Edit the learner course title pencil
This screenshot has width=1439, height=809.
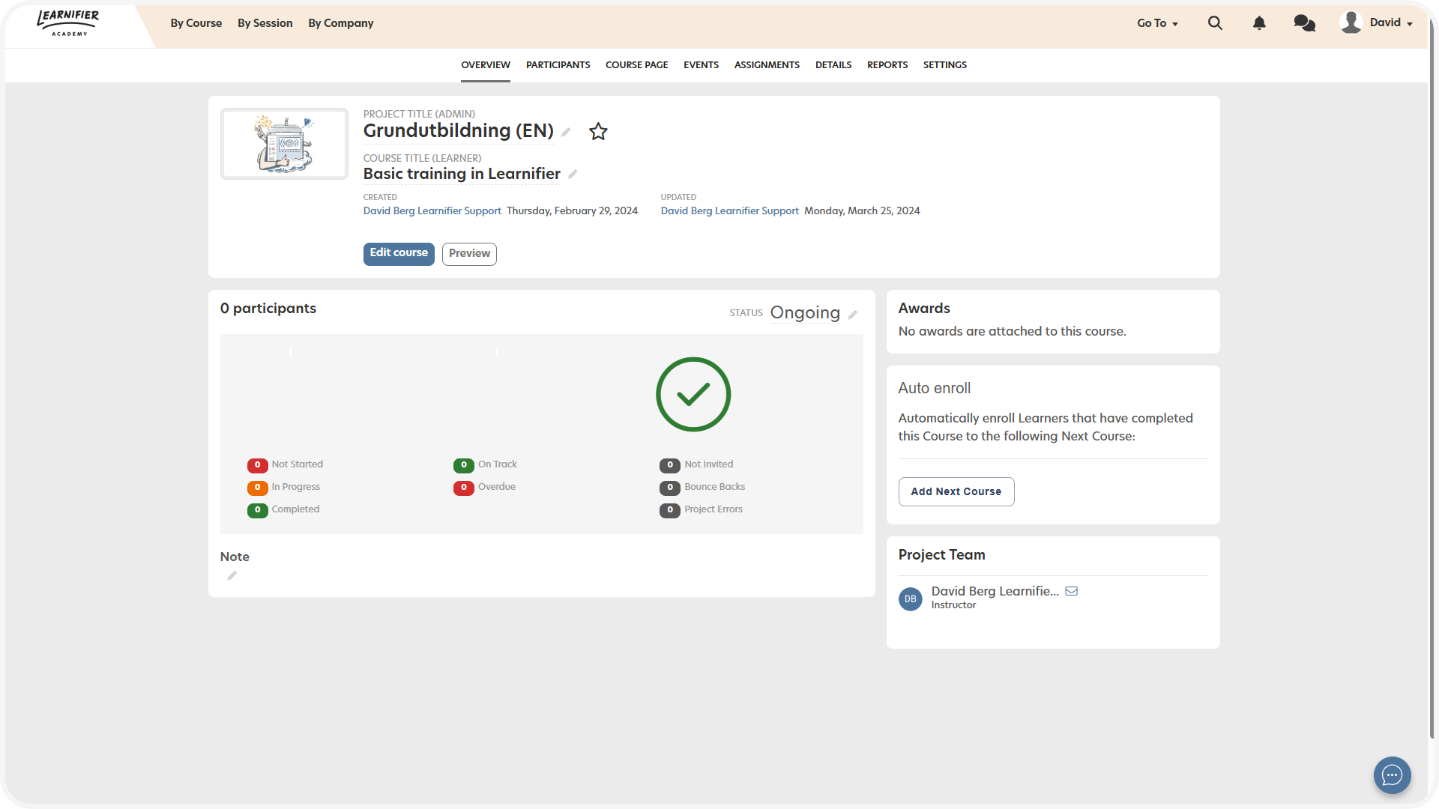point(573,175)
